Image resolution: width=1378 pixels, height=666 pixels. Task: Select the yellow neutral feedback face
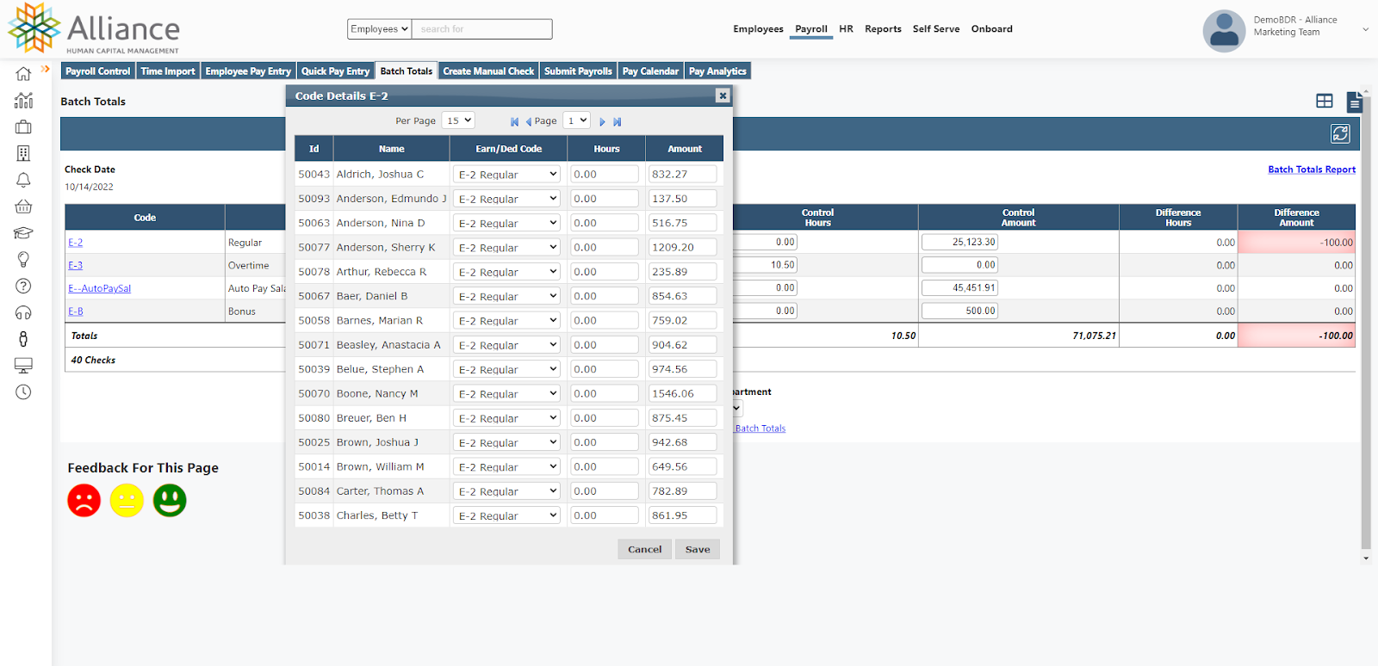coord(127,500)
